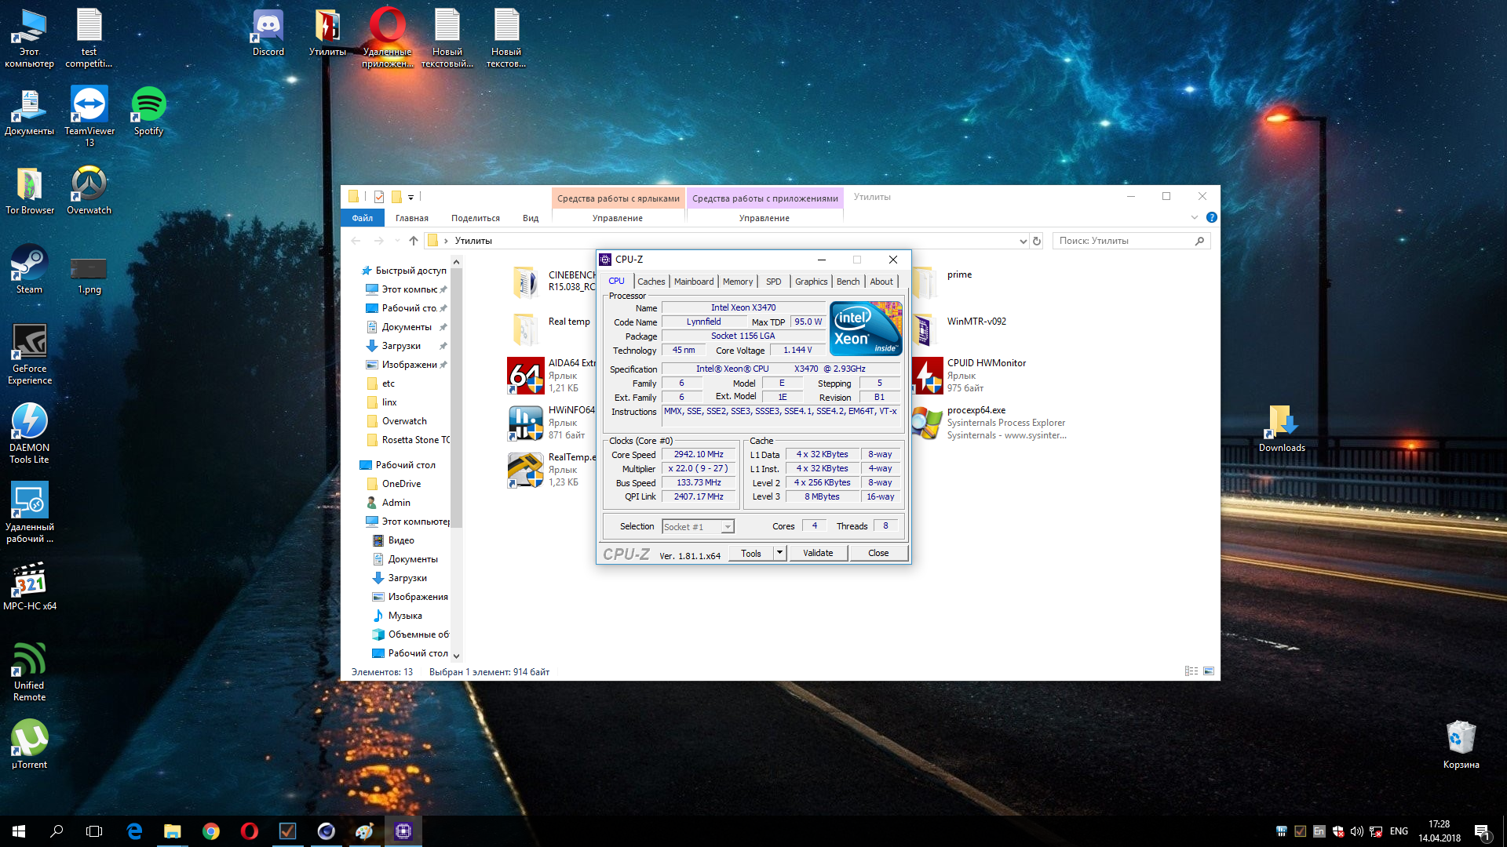Select the RealTemp.exe shortcut icon
Image resolution: width=1507 pixels, height=847 pixels.
click(x=526, y=469)
